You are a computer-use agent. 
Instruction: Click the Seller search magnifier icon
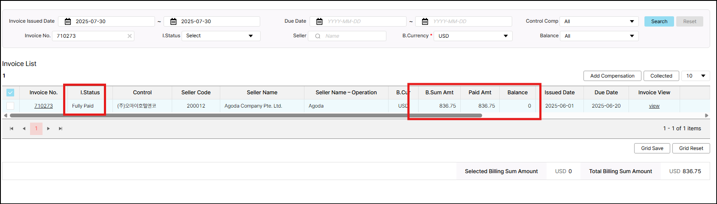tap(318, 36)
